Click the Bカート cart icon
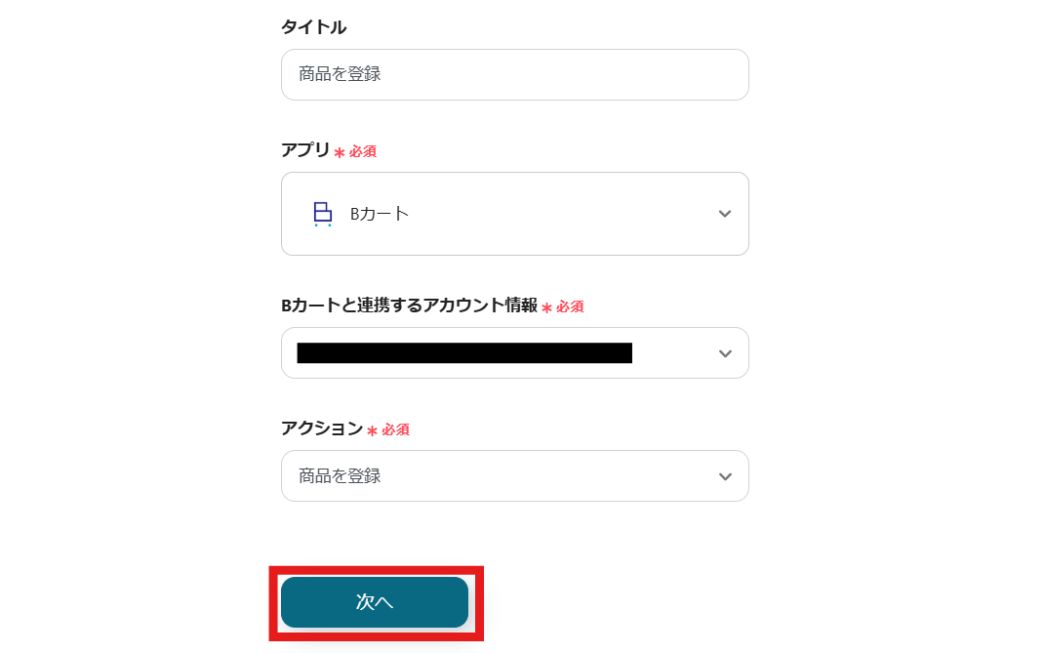Screen dimensions: 1045x653 click(322, 214)
